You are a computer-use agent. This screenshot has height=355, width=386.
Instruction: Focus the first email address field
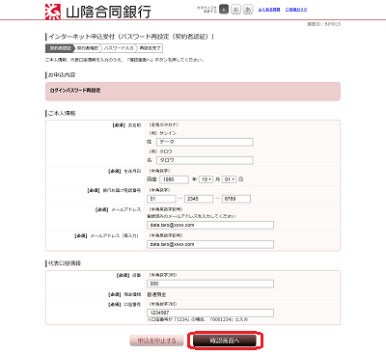[x=210, y=225]
